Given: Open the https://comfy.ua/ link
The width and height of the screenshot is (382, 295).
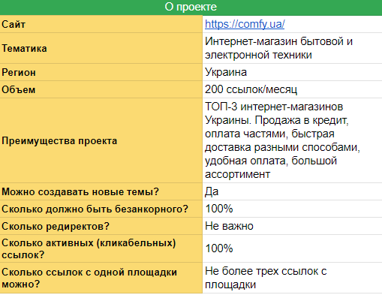Looking at the screenshot, I should click(x=245, y=24).
